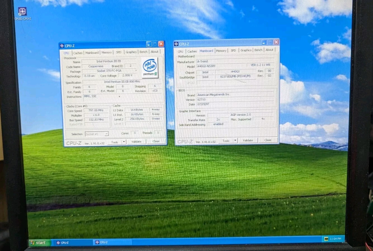Minimize the right CPU-Z window

pyautogui.click(x=264, y=42)
